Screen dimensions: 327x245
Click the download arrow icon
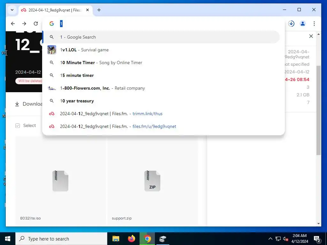17,104
